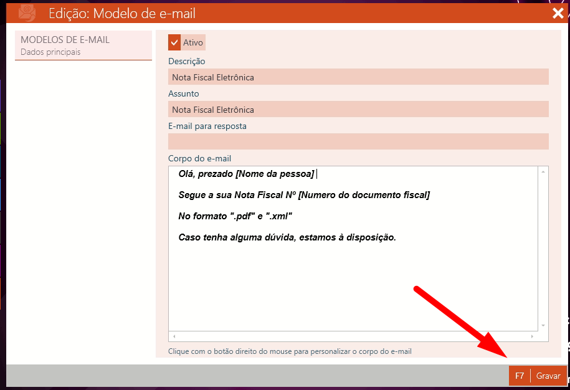Screen dimensions: 570x390
Task: Click the left arrow of the horizontal scrollbar
Action: [x=174, y=336]
